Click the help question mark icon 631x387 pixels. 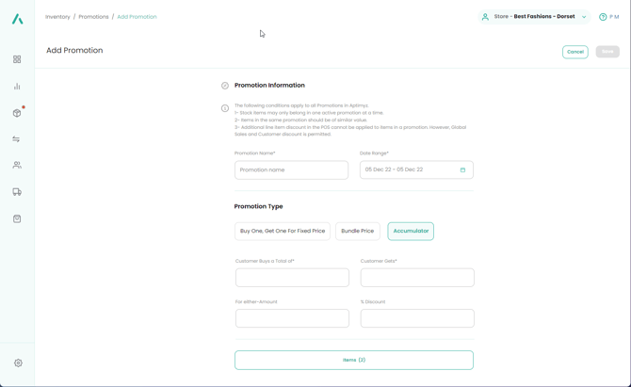coord(603,17)
